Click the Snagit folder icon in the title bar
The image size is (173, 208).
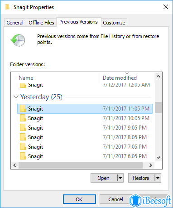click(7, 7)
